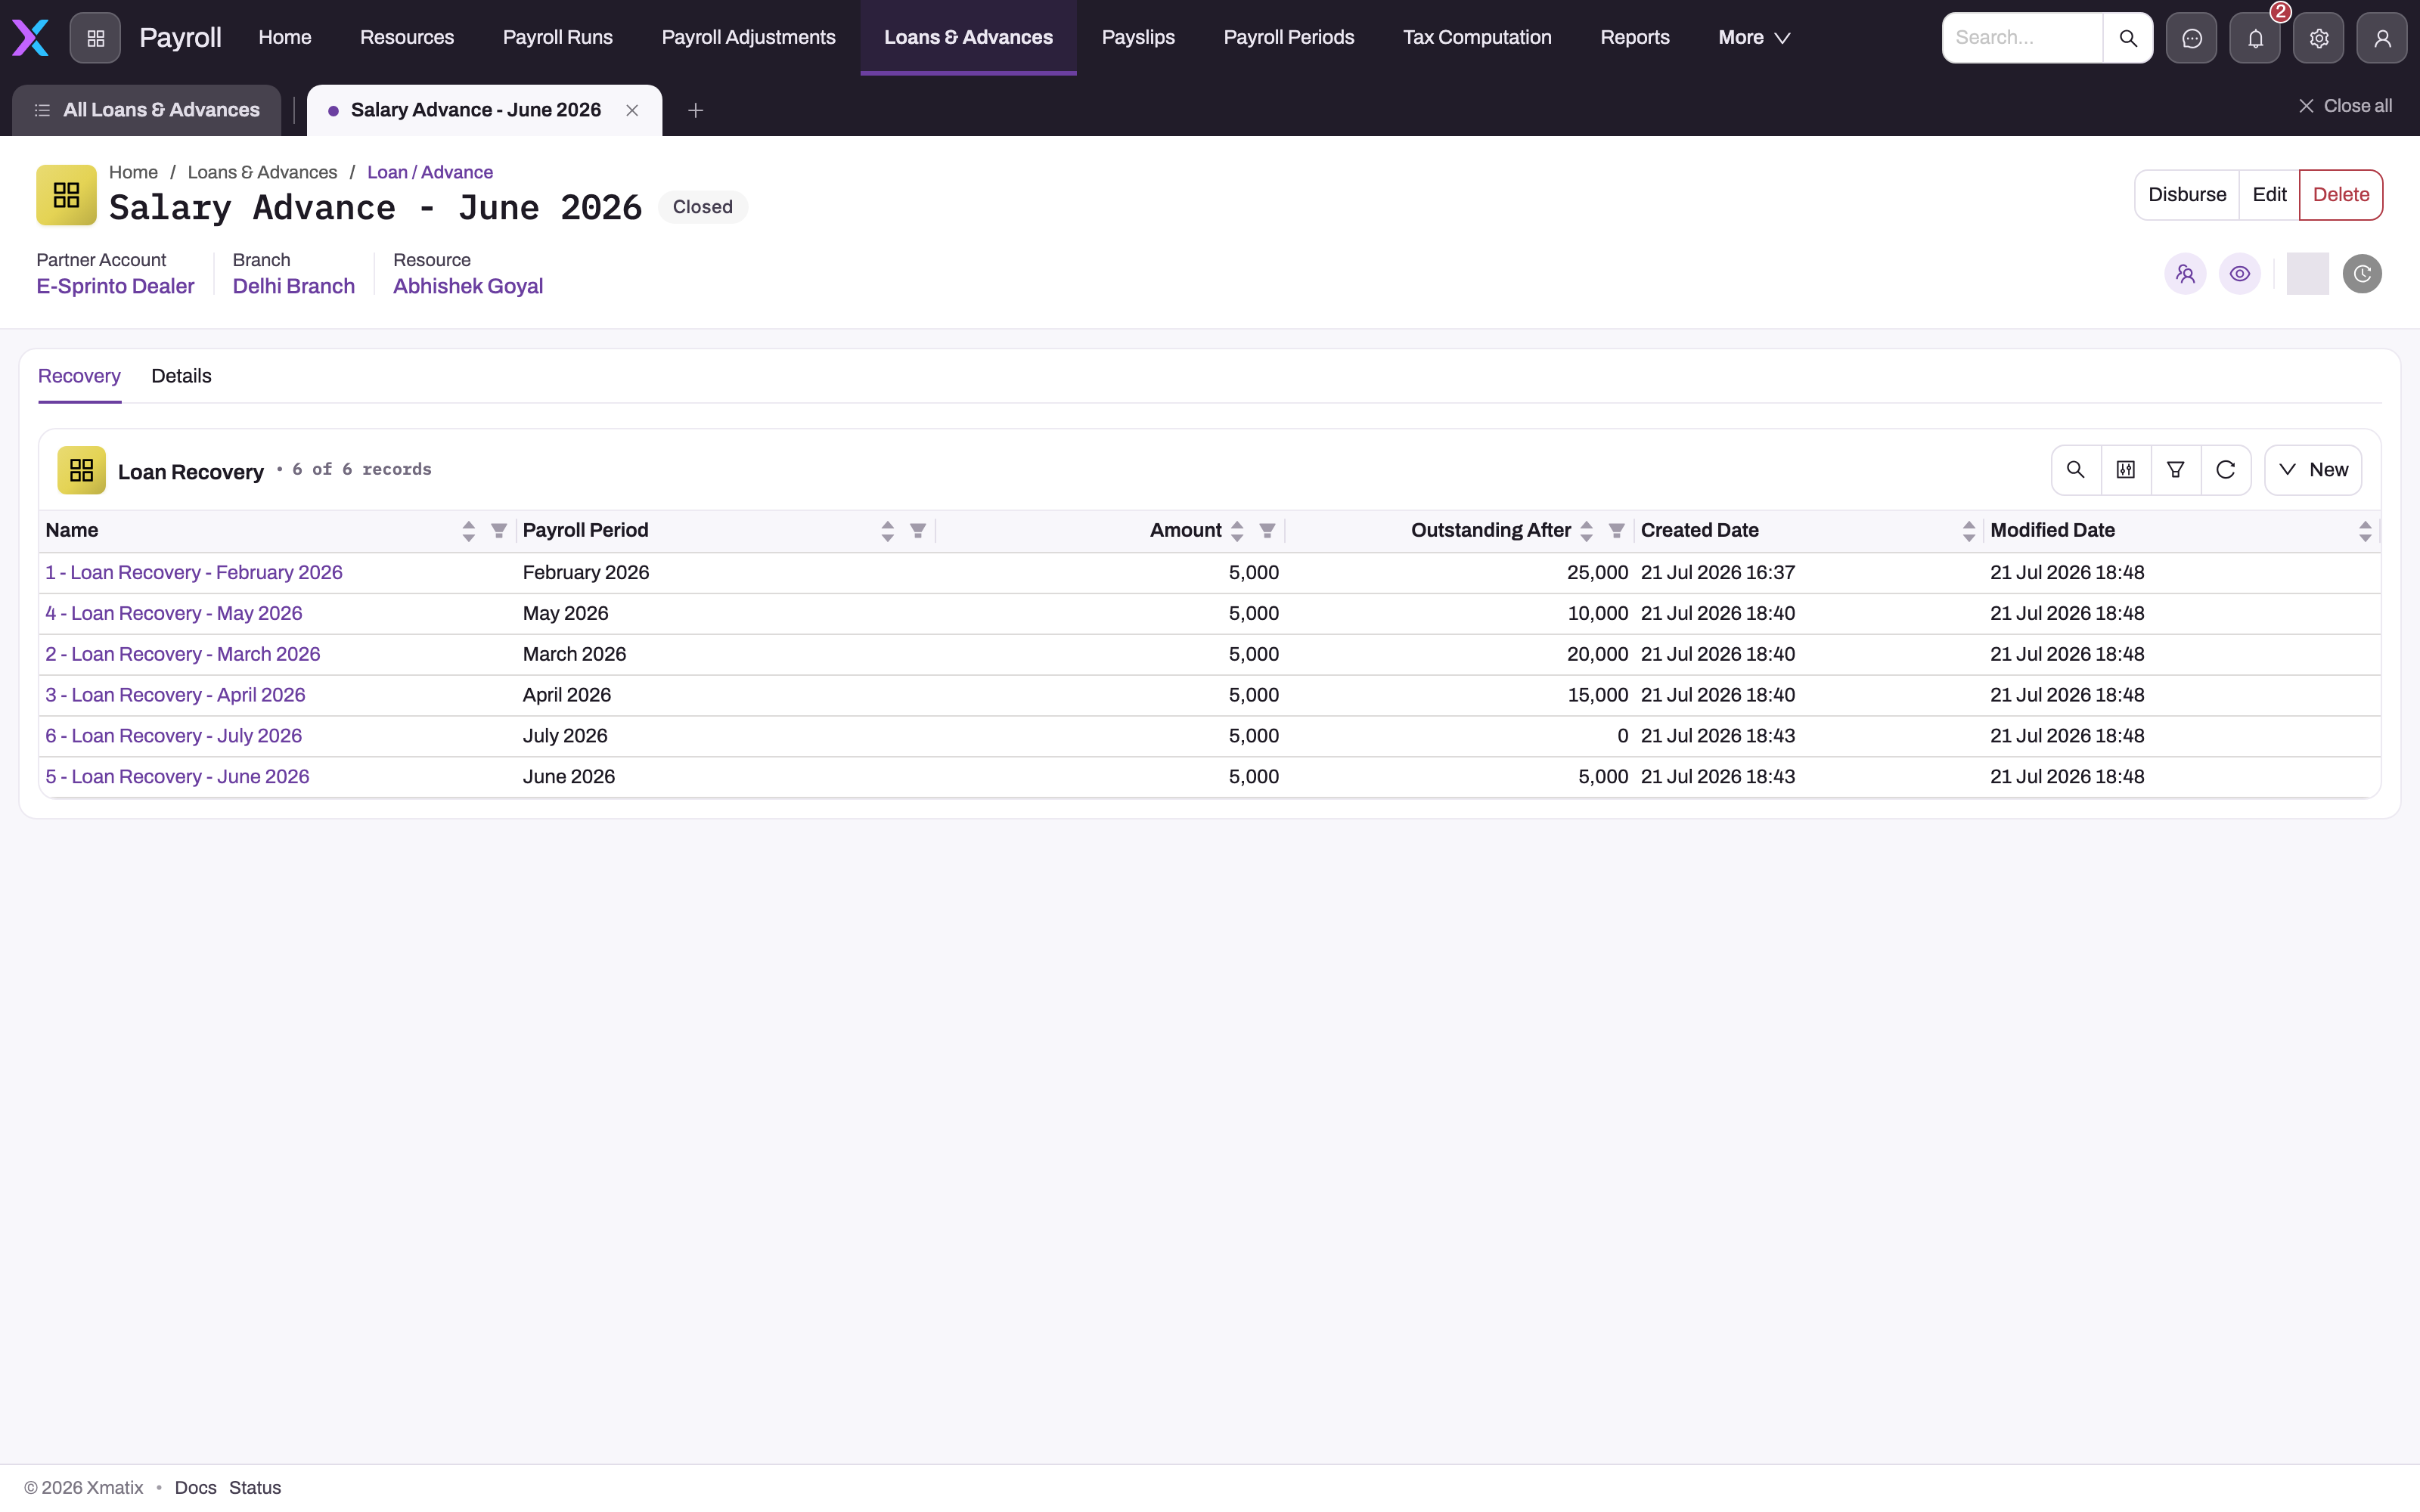2420x1512 pixels.
Task: Search Loan Recovery records magnifier
Action: pos(2076,470)
